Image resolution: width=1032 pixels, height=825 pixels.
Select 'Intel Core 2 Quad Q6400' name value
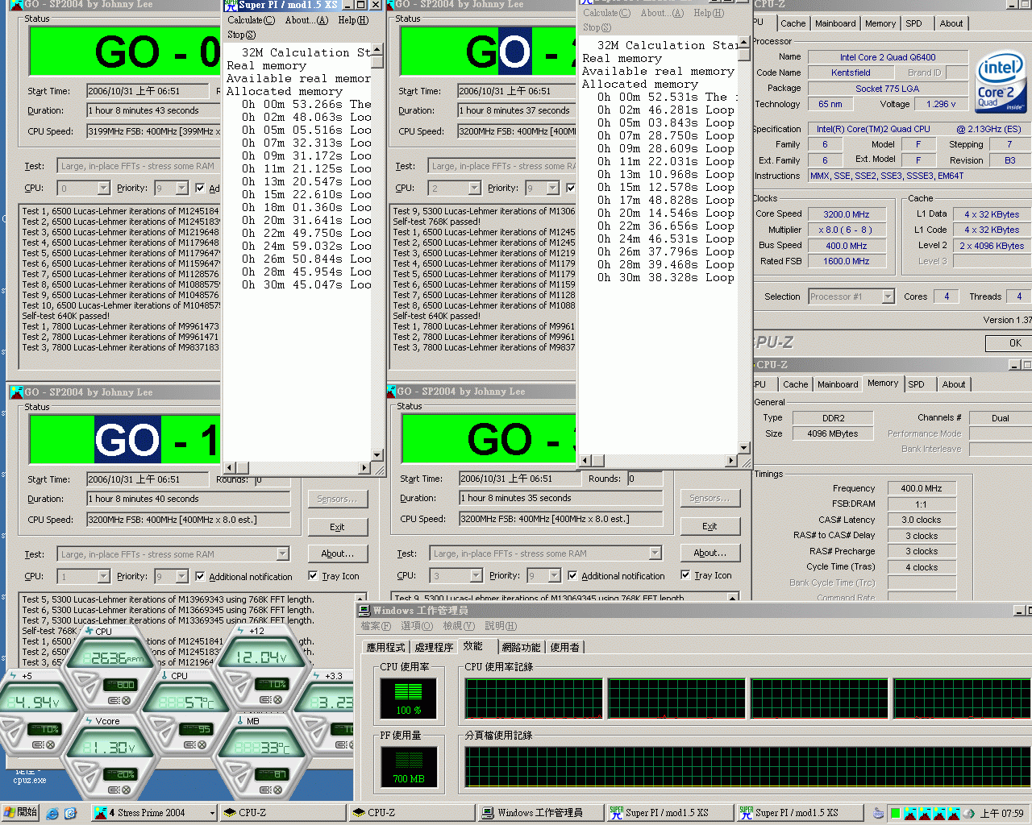pos(888,57)
